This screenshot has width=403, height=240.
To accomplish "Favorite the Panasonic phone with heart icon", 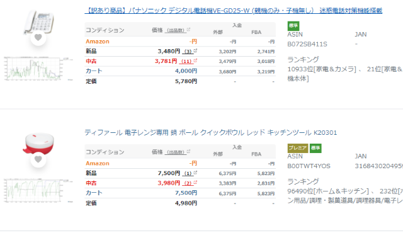I will 38,38.
